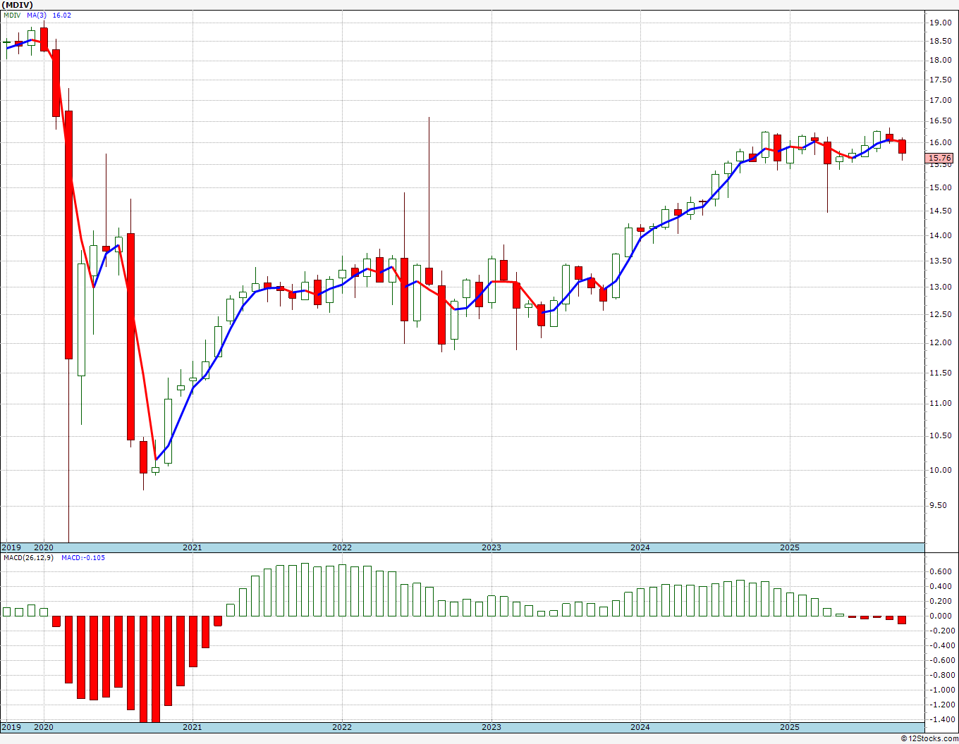Click the MA(3) moving average legend label

(37, 15)
